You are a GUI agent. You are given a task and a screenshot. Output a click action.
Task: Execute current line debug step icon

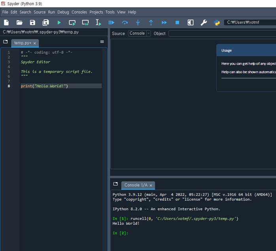click(125, 23)
